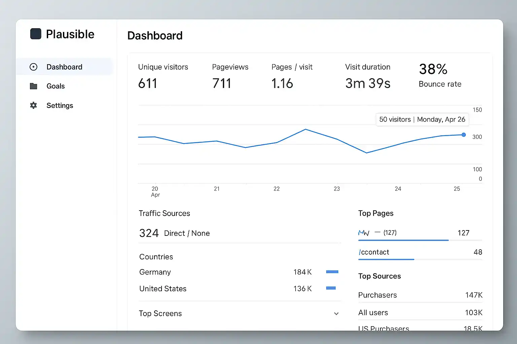This screenshot has width=517, height=344.
Task: Select Direct / None traffic source
Action: point(186,233)
